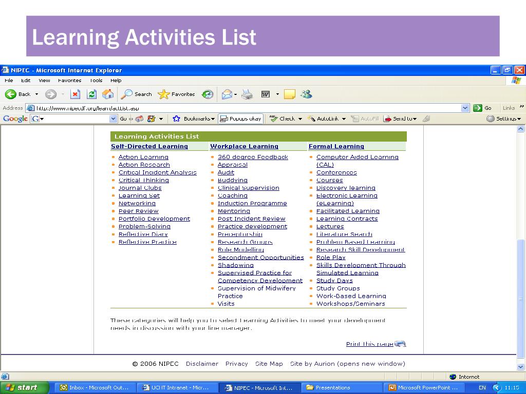Click the Mail envelope icon
The image size is (526, 394).
click(x=227, y=94)
